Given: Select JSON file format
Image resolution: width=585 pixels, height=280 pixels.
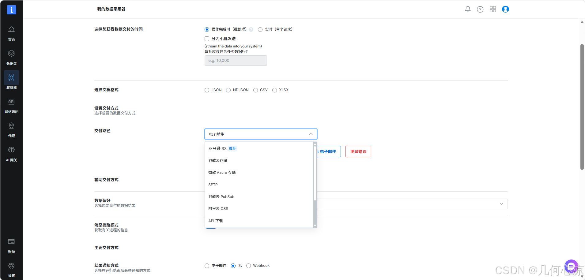Looking at the screenshot, I should [207, 90].
